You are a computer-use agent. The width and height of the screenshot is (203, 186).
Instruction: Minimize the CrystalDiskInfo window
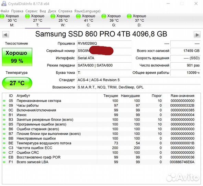coord(168,3)
